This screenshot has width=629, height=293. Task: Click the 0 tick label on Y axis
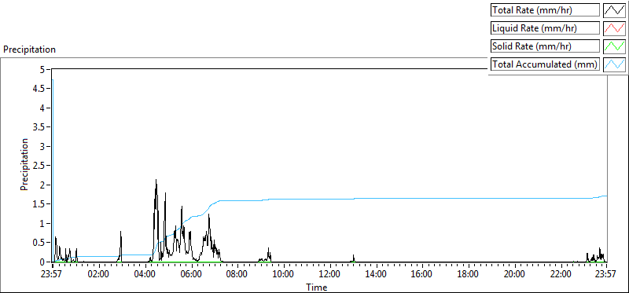(42, 262)
